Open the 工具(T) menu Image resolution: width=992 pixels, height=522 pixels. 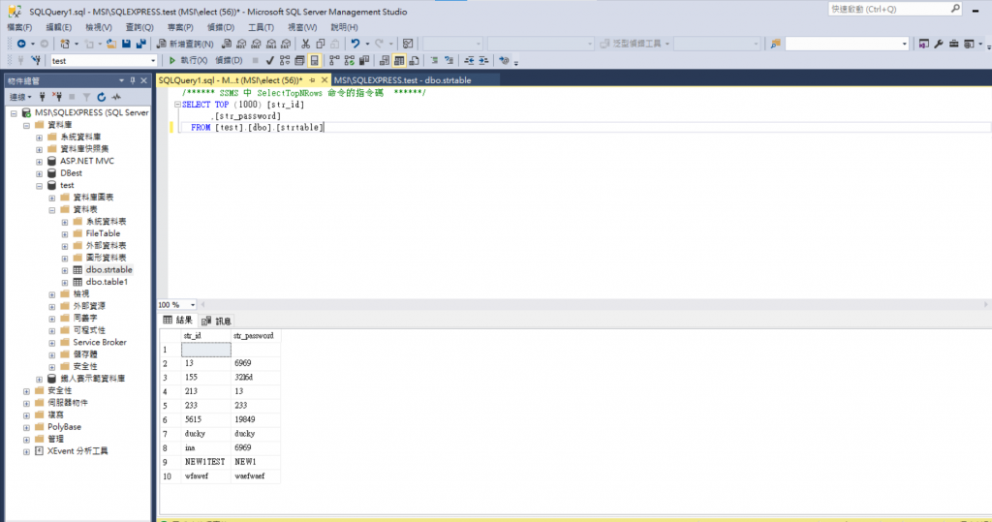(261, 27)
